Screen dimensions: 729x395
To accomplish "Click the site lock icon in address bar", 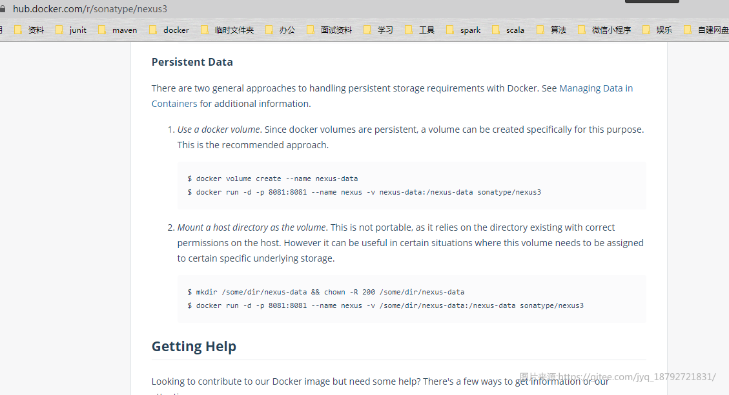I will click(x=3, y=9).
